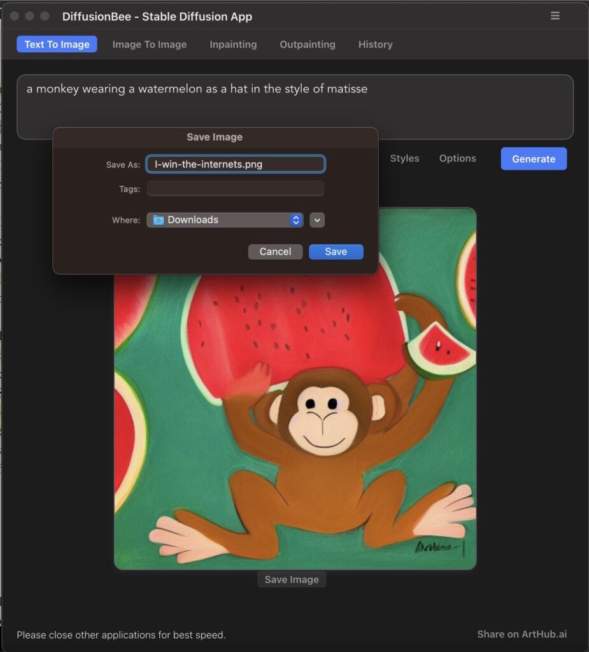Screen dimensions: 589x652
Task: Click the Generate button
Action: [534, 159]
